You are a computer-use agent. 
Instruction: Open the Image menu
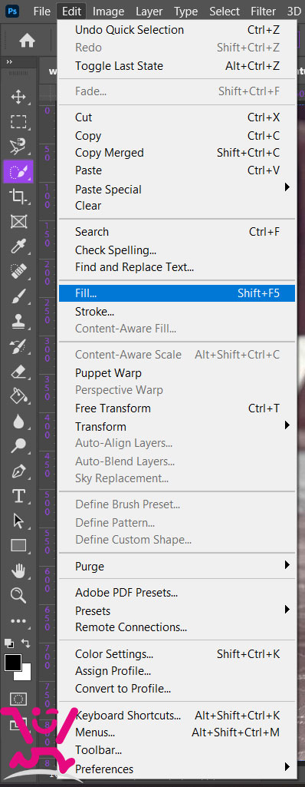(108, 11)
